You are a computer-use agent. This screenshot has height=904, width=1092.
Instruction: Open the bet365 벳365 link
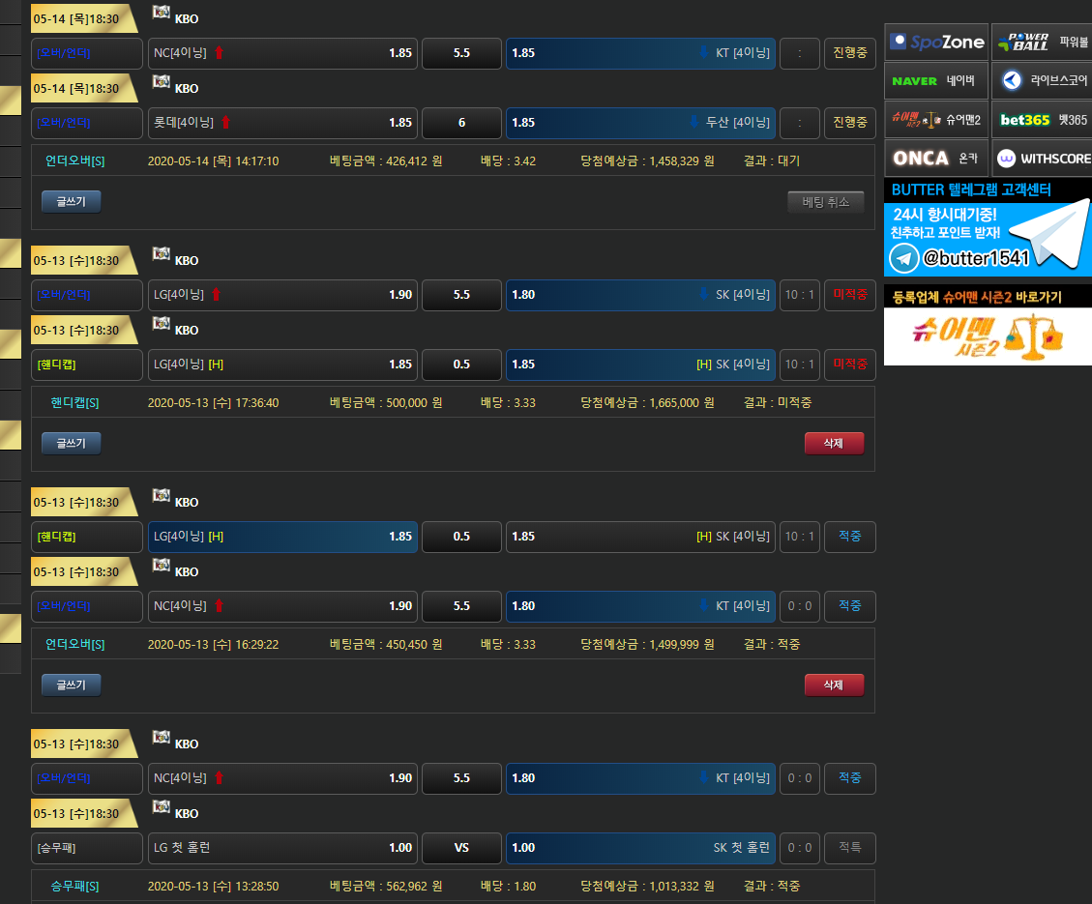click(1043, 119)
